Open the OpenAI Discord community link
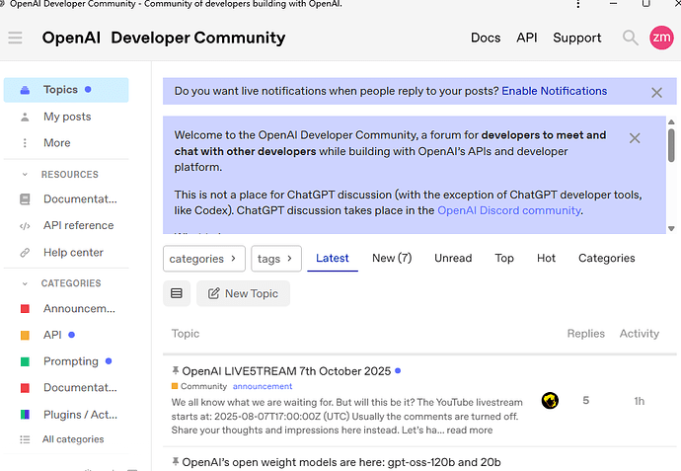The image size is (681, 471). pos(509,210)
